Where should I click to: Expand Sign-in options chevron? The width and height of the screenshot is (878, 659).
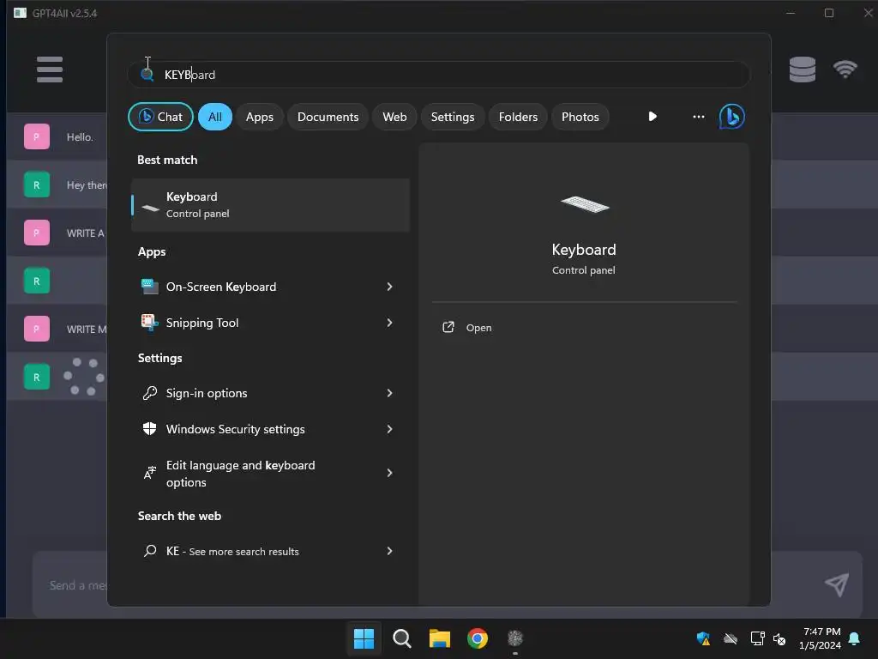click(390, 393)
